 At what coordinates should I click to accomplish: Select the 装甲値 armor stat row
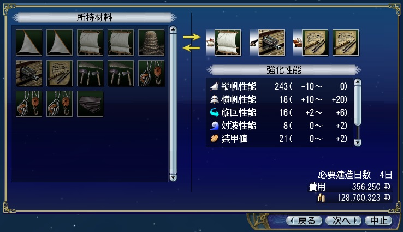[x=279, y=139]
